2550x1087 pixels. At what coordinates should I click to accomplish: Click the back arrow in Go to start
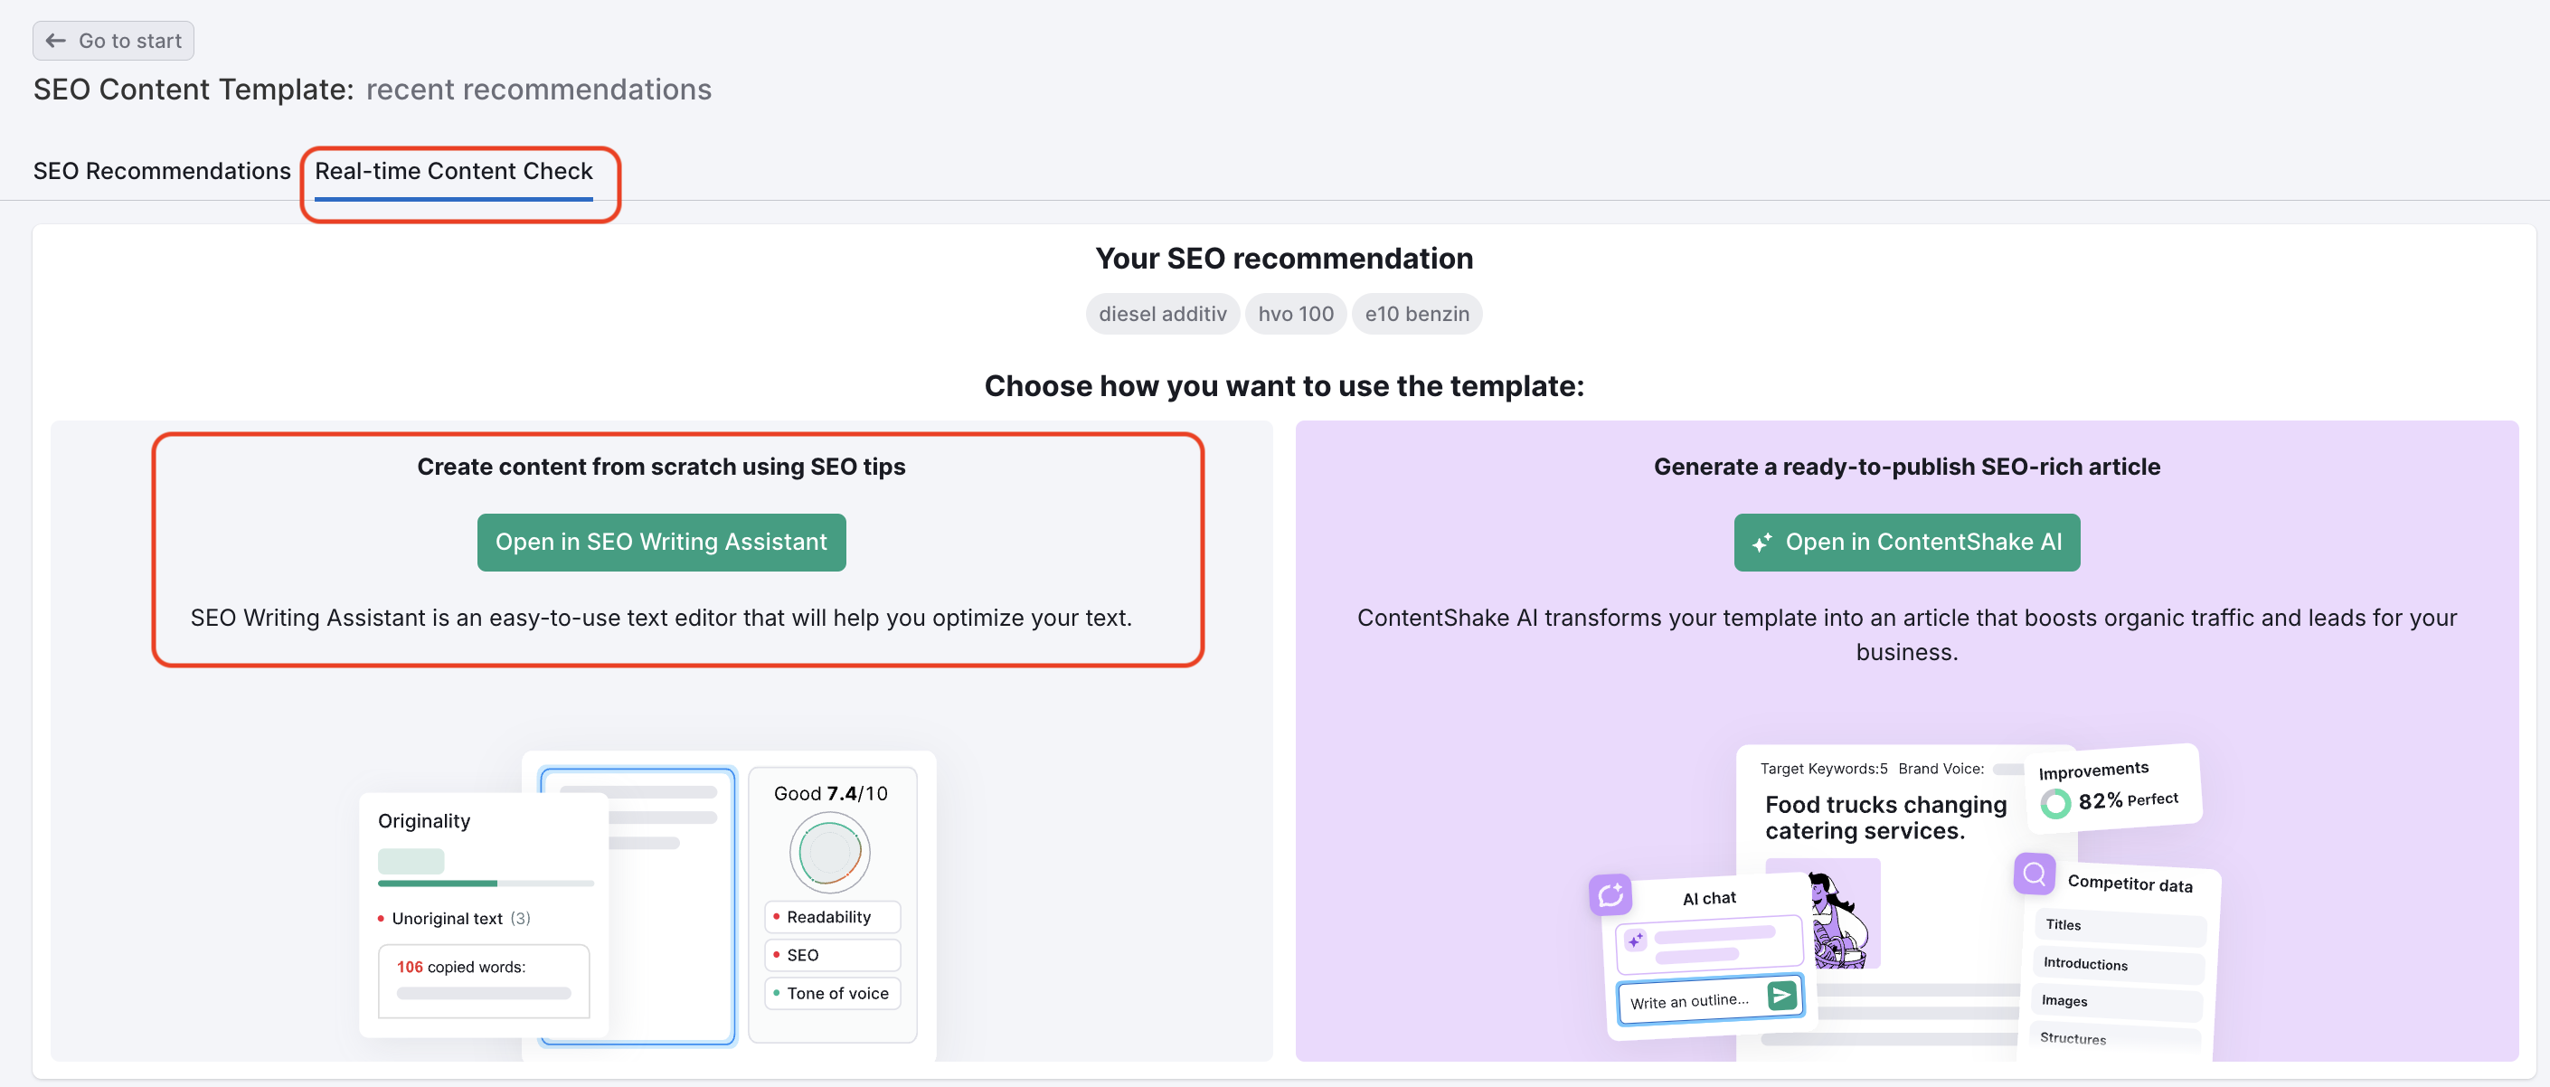click(56, 40)
